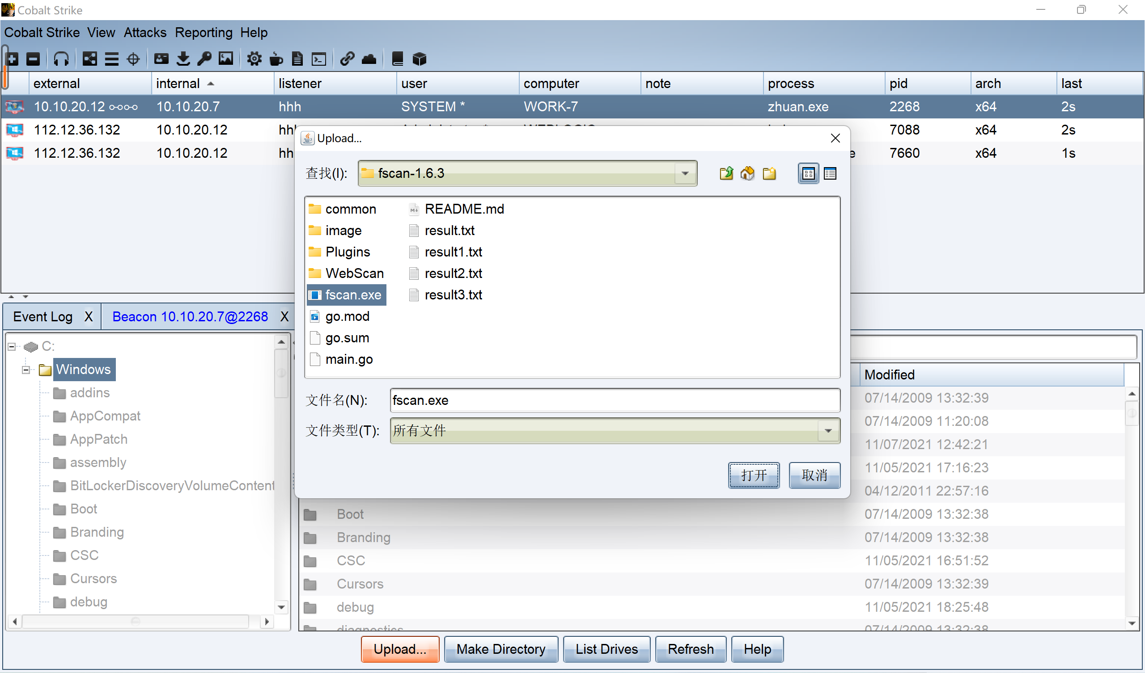Select the beacon row with pid 7660
This screenshot has height=673, width=1145.
[x=572, y=153]
